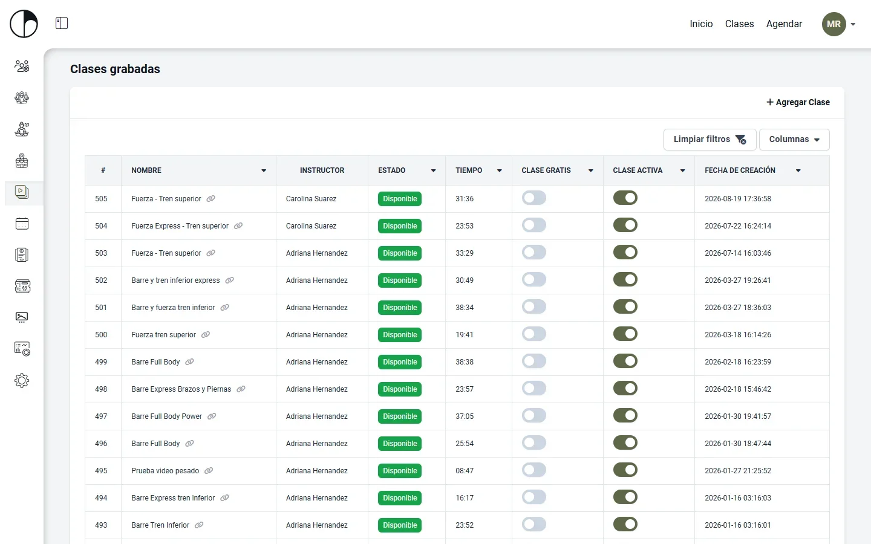Toggle the sidebar panel collapse icon
The width and height of the screenshot is (871, 544).
coord(62,23)
